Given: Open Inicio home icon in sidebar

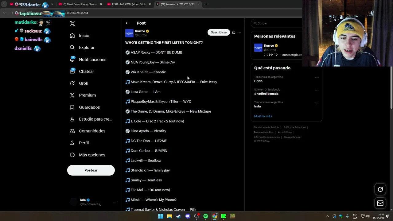Looking at the screenshot, I should 72,36.
